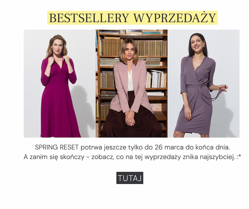249x209 pixels.
Task: Click the dark TUTAJ button
Action: pos(130,178)
